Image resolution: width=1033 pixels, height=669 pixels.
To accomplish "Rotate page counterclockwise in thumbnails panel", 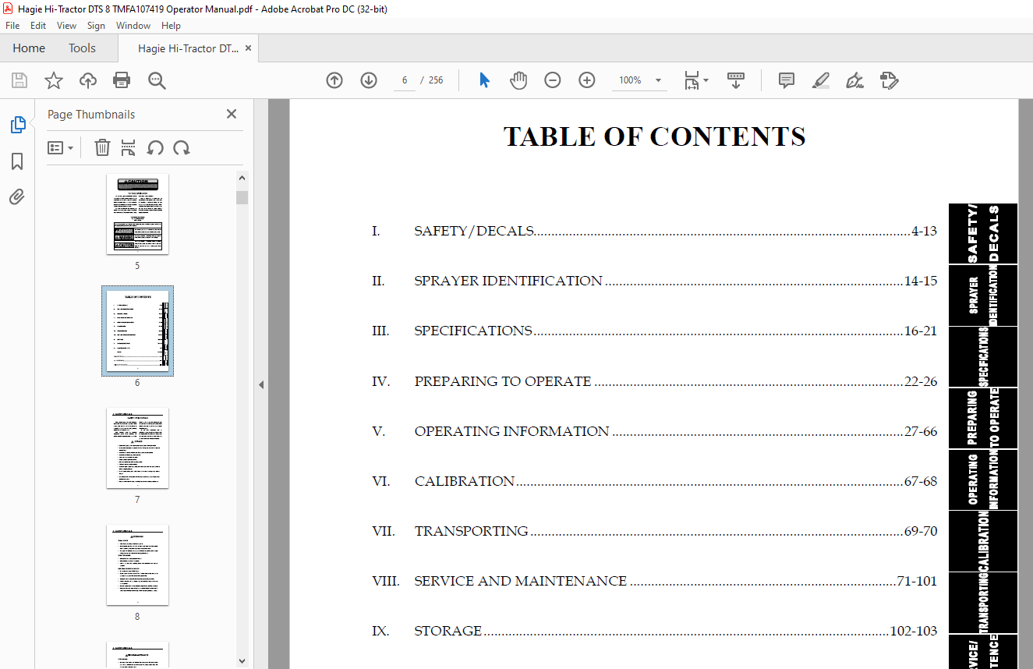I will [155, 147].
